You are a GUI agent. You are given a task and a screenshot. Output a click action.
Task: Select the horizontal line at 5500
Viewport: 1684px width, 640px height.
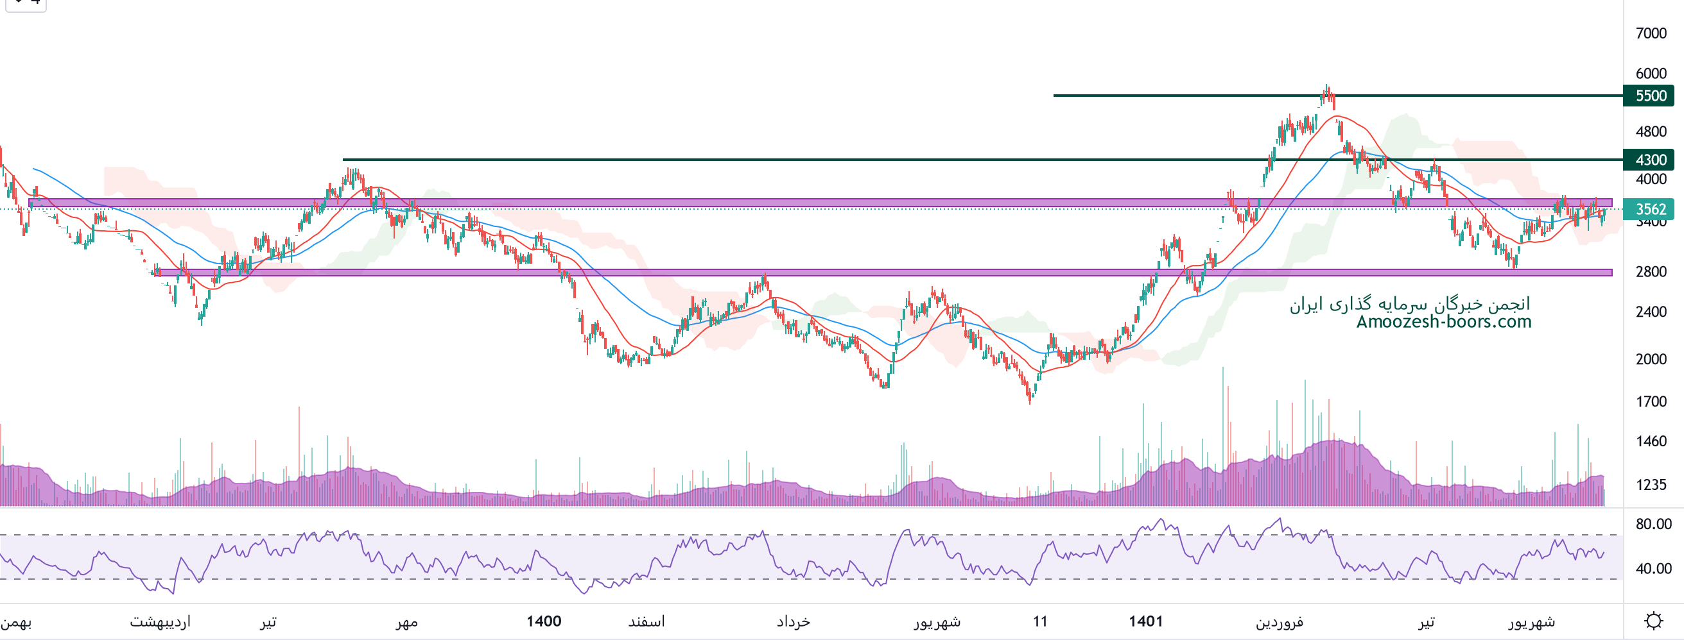pyautogui.click(x=1177, y=96)
